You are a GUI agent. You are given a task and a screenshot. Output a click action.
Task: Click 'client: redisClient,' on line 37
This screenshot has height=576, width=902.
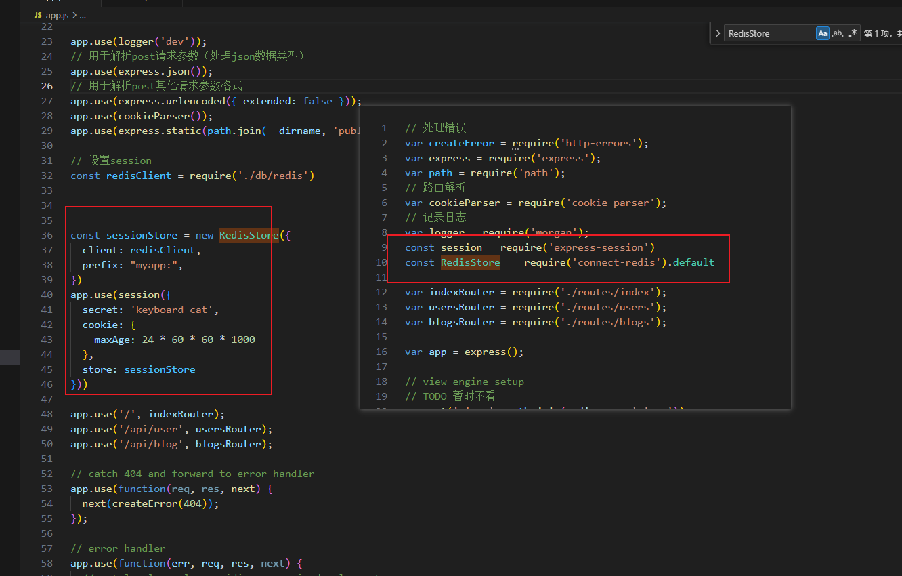pos(142,250)
